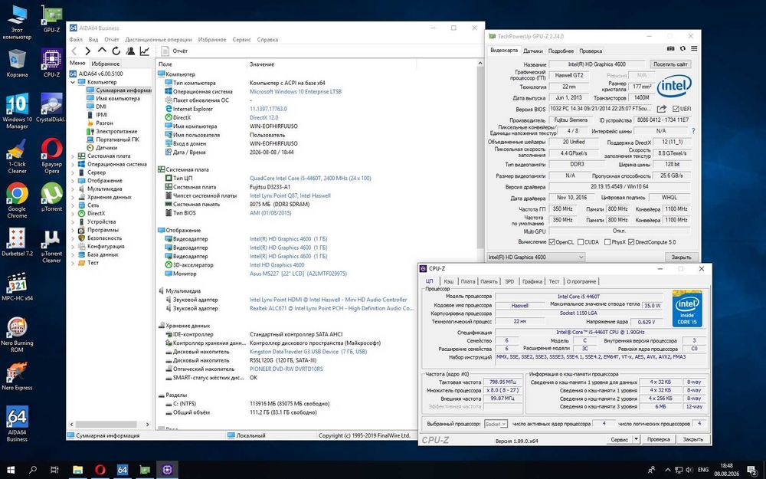Launch Google Chrome from the desktop
The image size is (766, 479).
[17, 200]
